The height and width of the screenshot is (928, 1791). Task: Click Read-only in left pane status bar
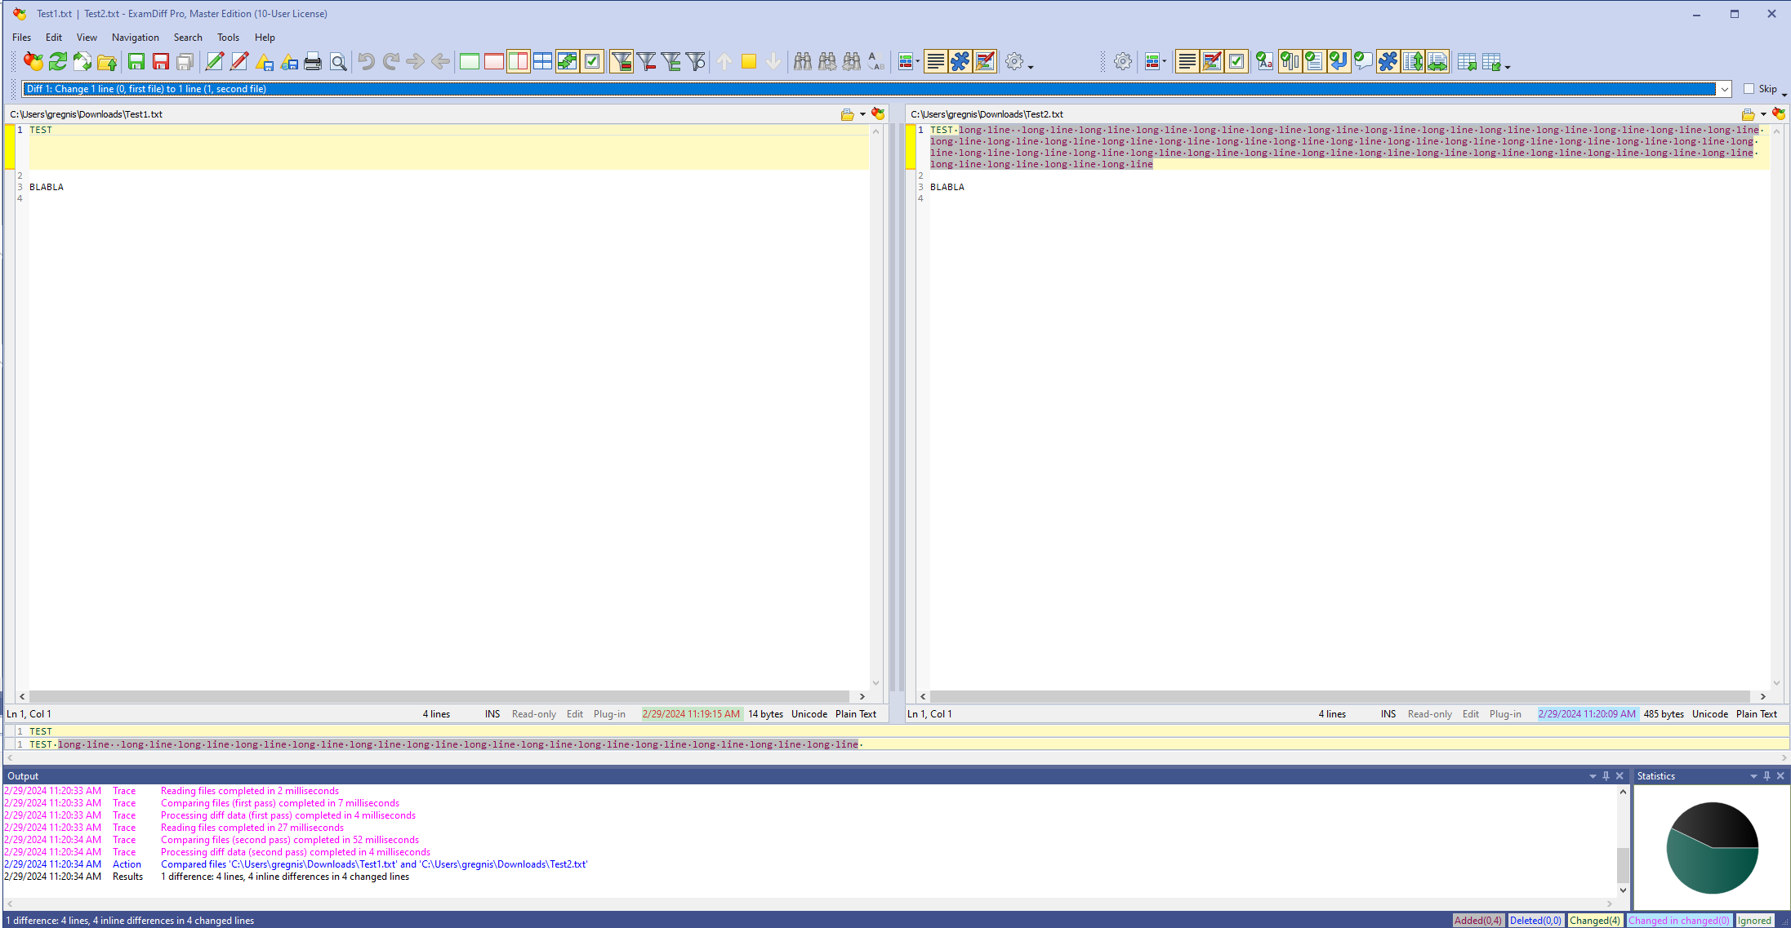534,714
